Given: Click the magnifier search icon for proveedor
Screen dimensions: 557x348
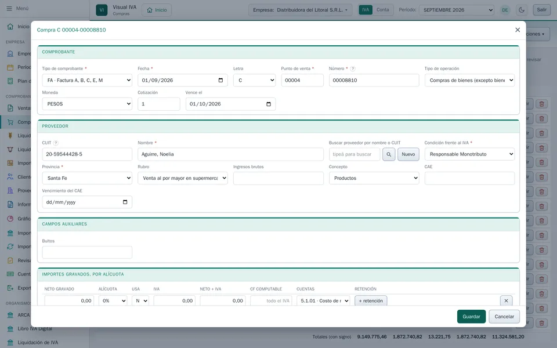Looking at the screenshot, I should 389,154.
